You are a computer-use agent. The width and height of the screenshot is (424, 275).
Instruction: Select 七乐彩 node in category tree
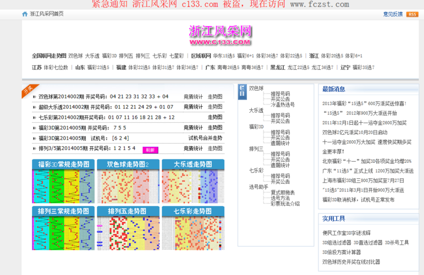pos(256,170)
